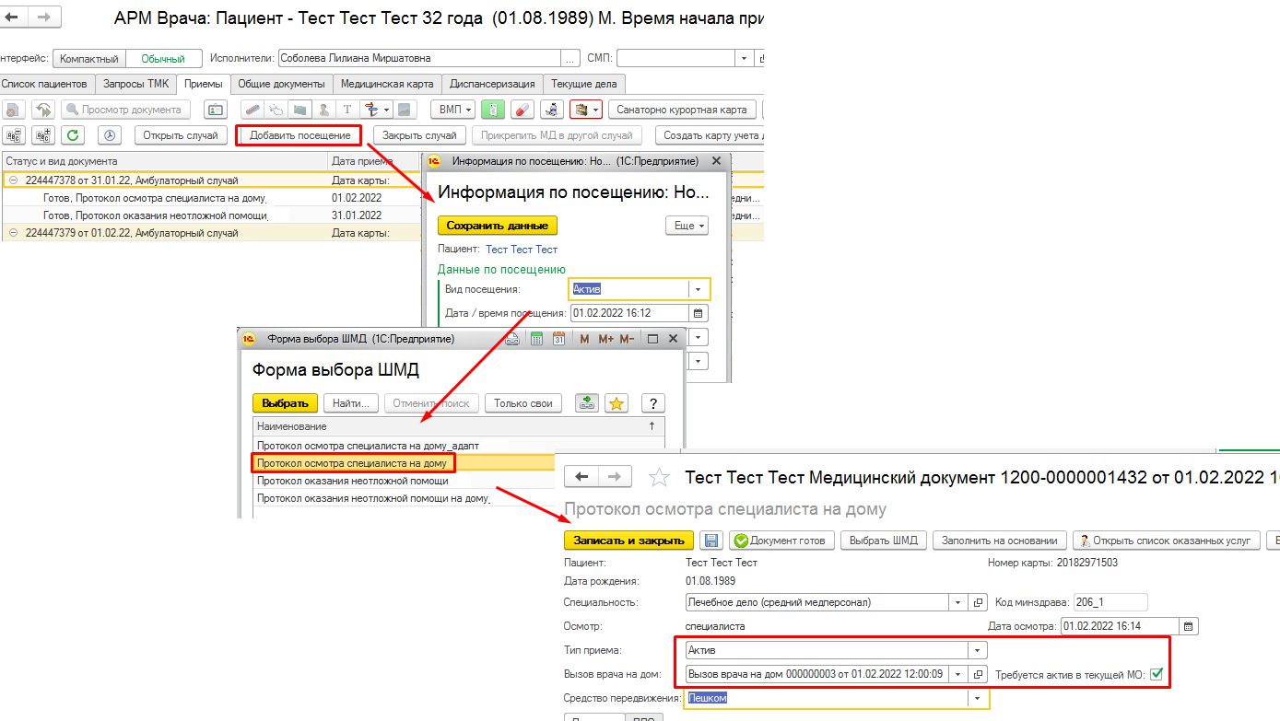Click the Выбрать button in Форма выбора ШМД
The width and height of the screenshot is (1280, 721).
(x=286, y=403)
